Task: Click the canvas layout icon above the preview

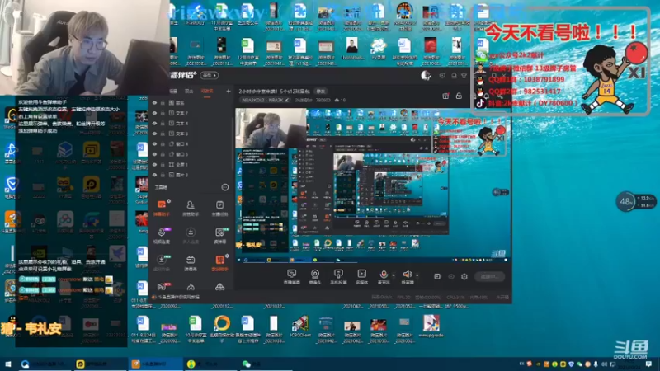Action: tap(445, 96)
